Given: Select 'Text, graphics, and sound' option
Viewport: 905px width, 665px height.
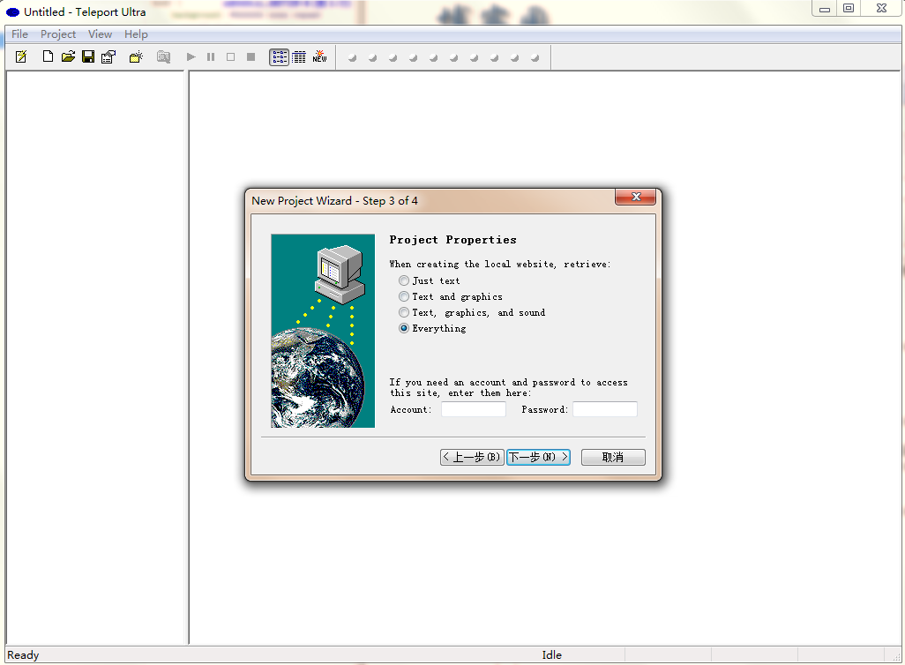Looking at the screenshot, I should coord(404,312).
